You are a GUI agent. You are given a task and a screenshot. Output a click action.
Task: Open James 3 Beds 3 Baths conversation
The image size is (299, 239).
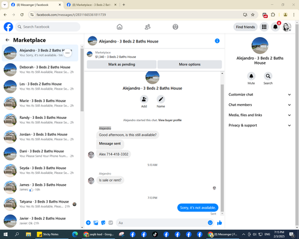pos(40,187)
